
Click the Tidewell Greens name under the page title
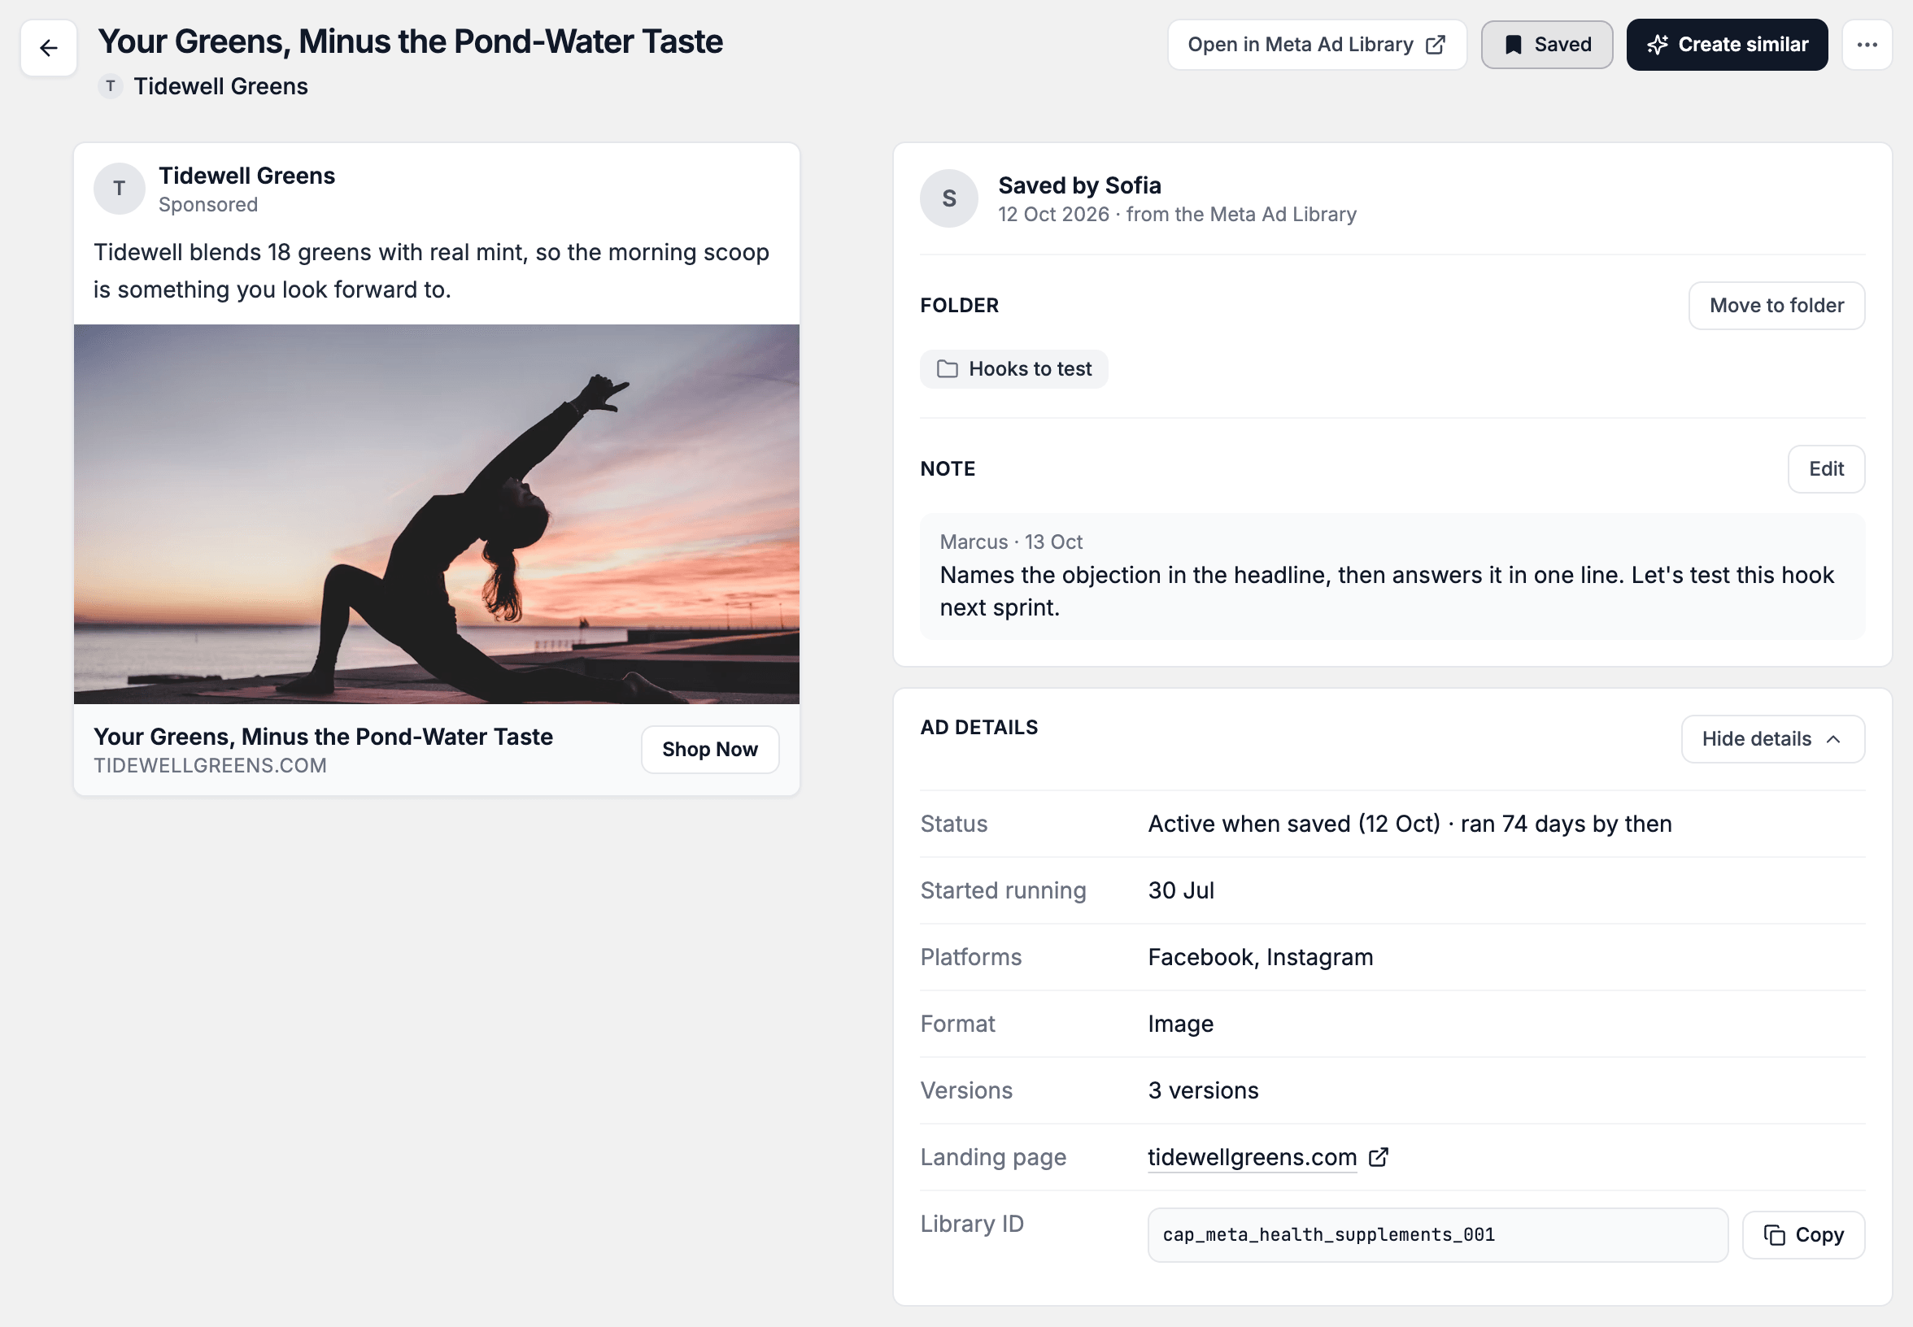220,86
